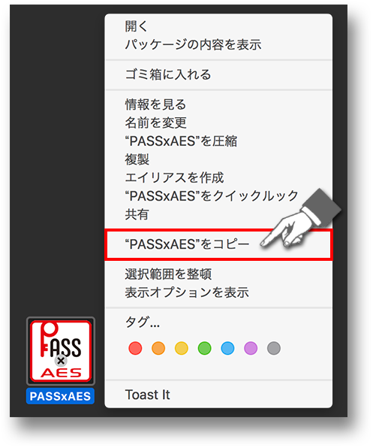Image resolution: width=373 pixels, height=448 pixels.
Task: Choose the orange tag color
Action: [x=158, y=348]
